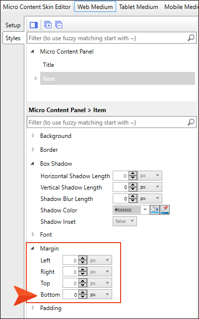Click the Collapse All icon

click(x=59, y=25)
